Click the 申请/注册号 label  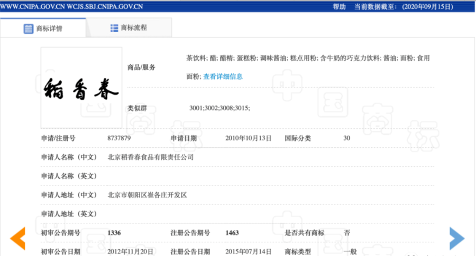[58, 138]
